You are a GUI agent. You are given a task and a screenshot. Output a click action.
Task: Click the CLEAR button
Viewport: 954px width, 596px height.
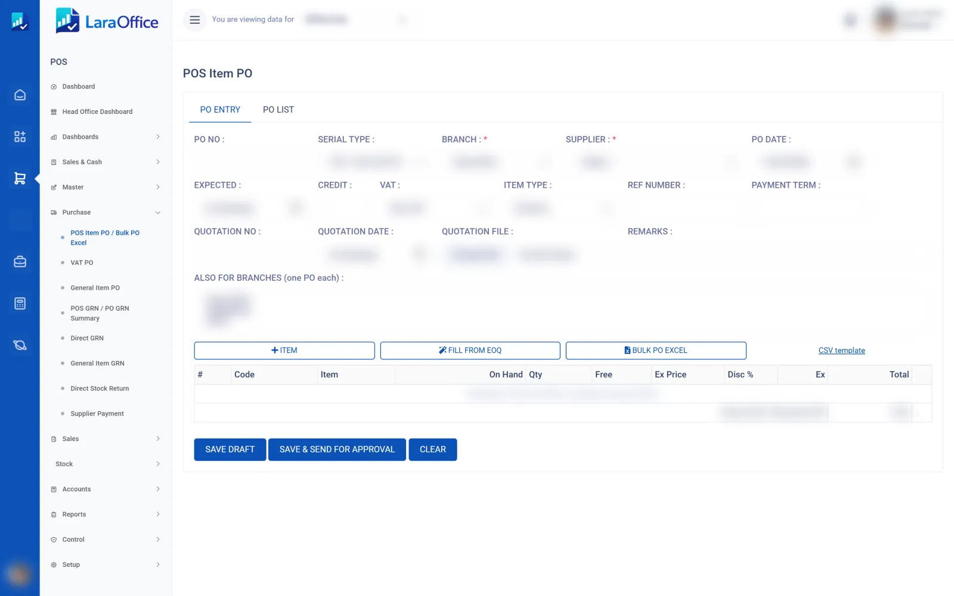pyautogui.click(x=433, y=449)
